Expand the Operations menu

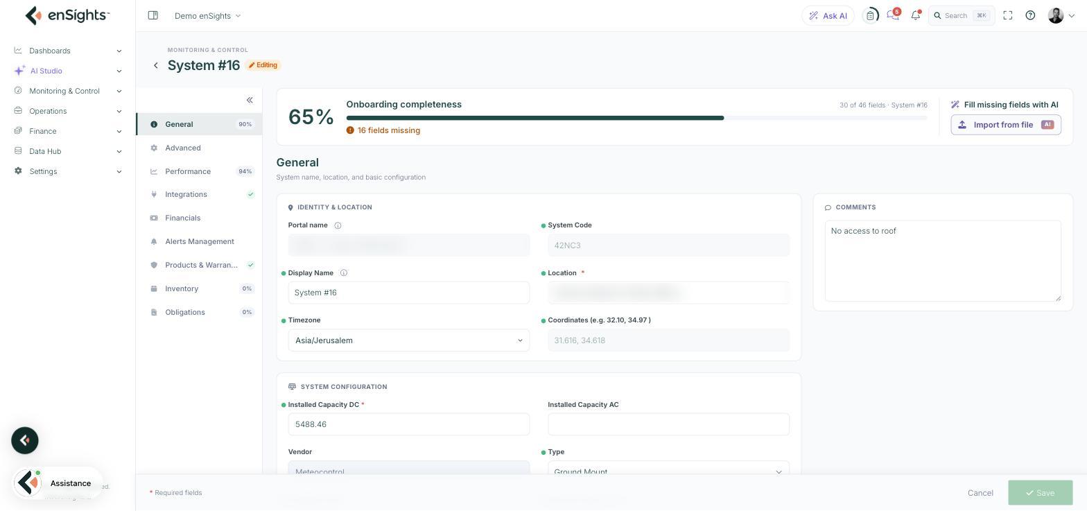[68, 111]
